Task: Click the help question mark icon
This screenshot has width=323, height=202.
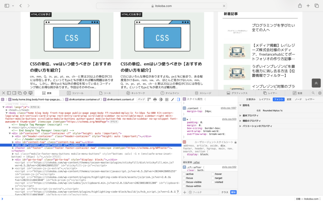Action: click(x=178, y=192)
